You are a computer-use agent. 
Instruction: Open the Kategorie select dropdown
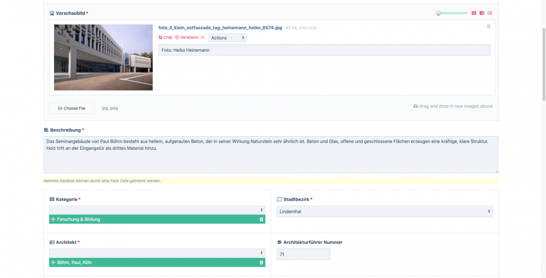[157, 210]
